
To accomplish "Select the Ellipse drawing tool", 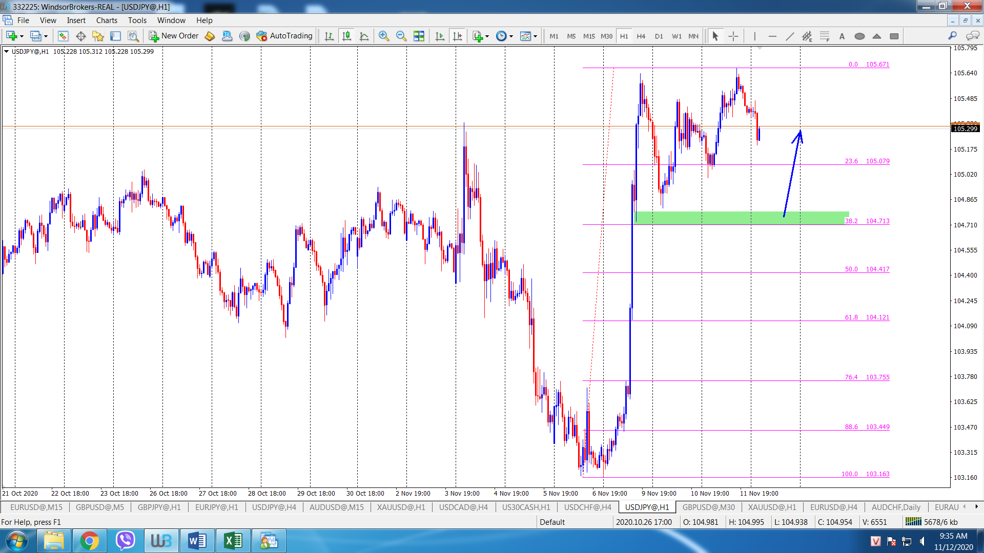I will (859, 36).
